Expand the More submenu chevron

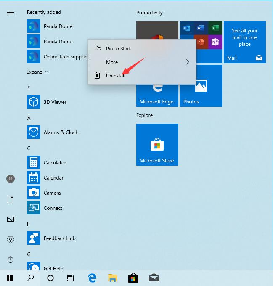(188, 62)
